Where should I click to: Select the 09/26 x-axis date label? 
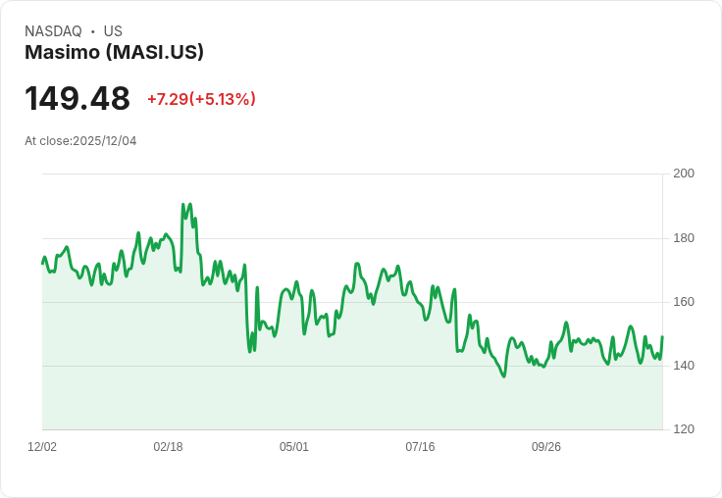pos(546,447)
